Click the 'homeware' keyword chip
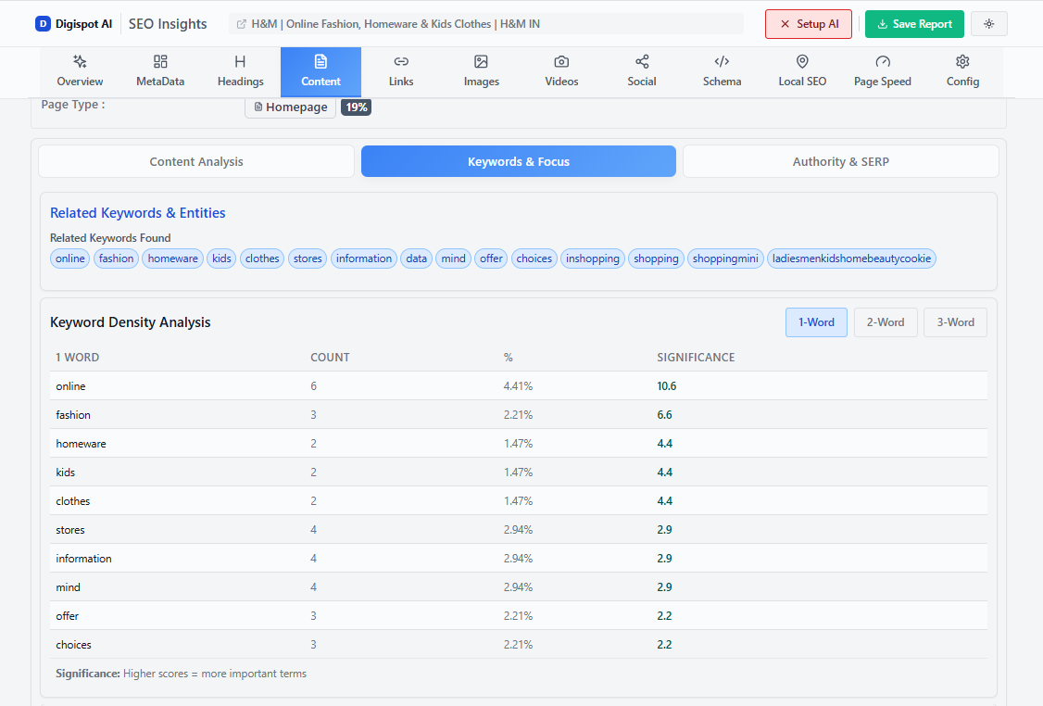The image size is (1043, 706). click(173, 258)
